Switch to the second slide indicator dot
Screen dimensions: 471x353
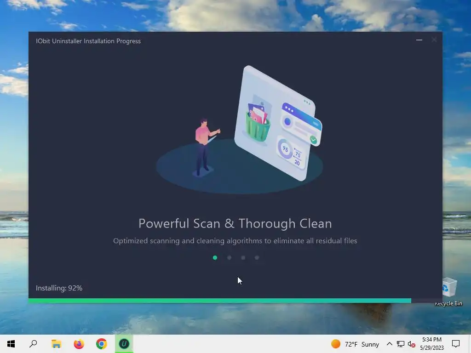point(229,257)
